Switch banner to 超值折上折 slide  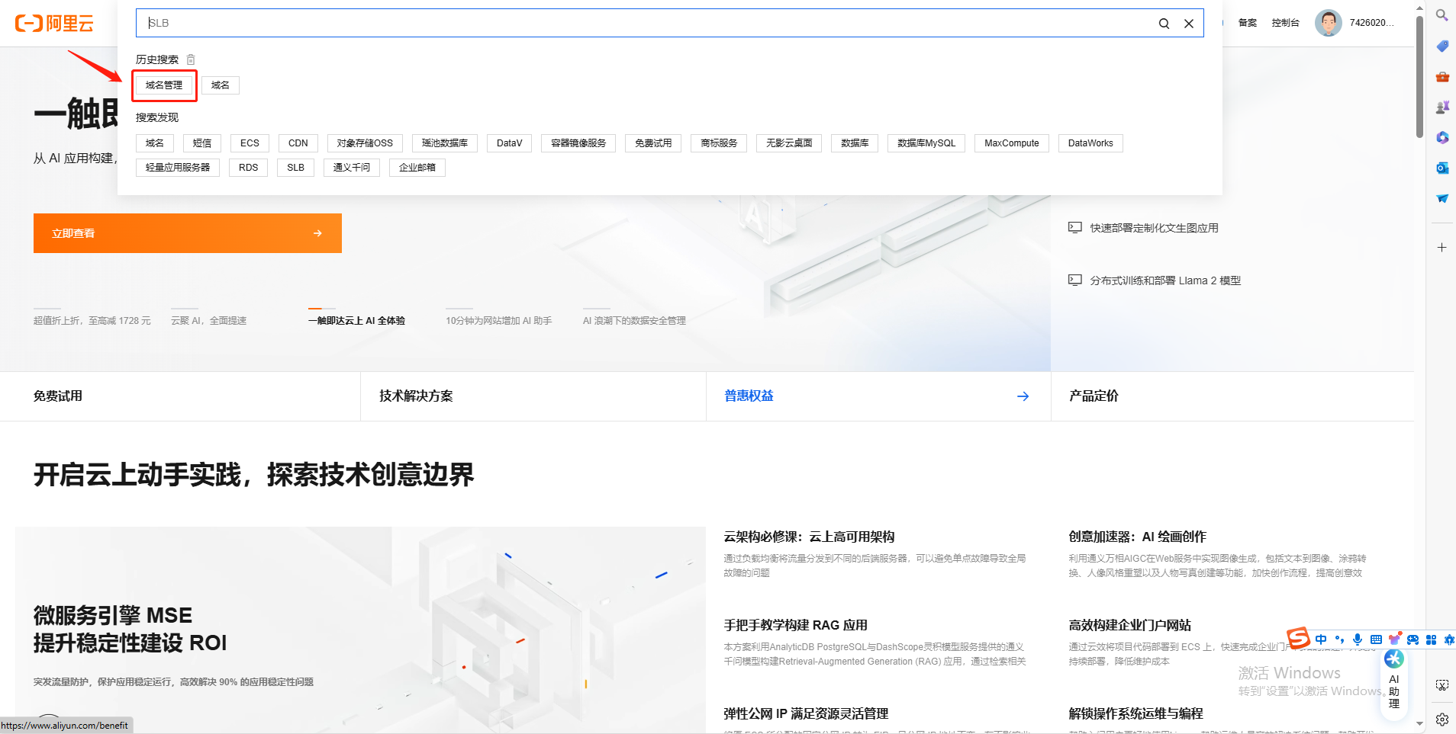point(92,321)
